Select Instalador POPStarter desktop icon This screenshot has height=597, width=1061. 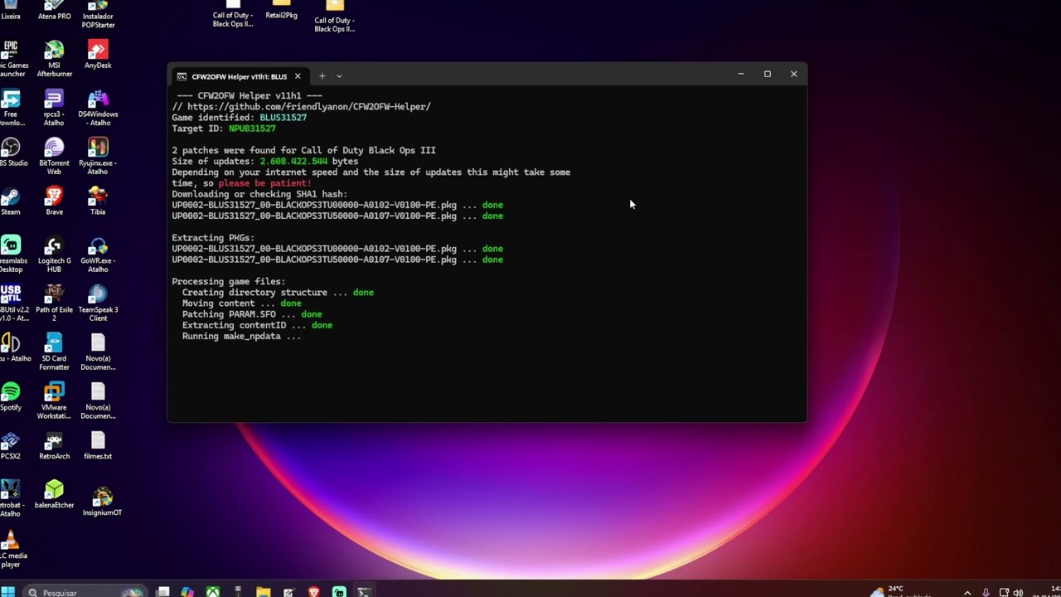tap(98, 15)
